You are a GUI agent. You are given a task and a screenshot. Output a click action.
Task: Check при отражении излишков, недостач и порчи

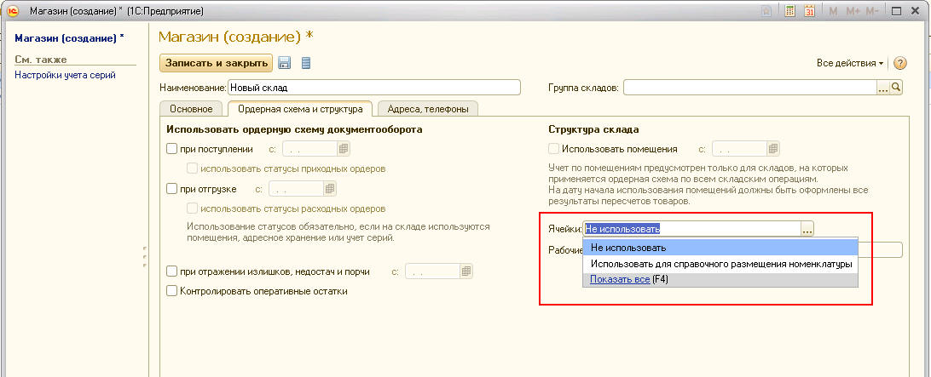(172, 271)
